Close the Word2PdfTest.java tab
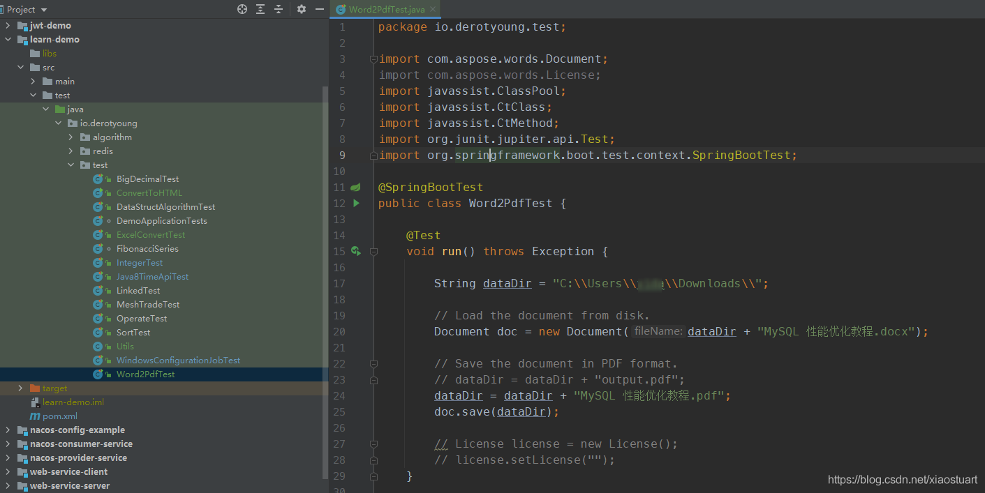Viewport: 985px width, 493px height. tap(433, 9)
